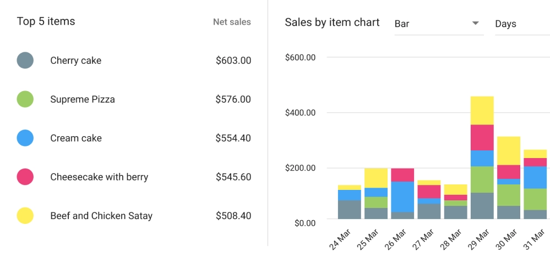This screenshot has height=264, width=550.
Task: Select the Cherry cake item row
Action: point(134,60)
